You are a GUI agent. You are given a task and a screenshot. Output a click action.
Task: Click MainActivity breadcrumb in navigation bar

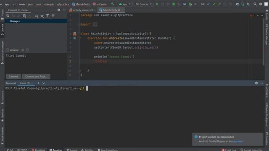[81, 4]
